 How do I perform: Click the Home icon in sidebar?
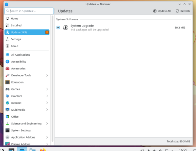[8, 18]
